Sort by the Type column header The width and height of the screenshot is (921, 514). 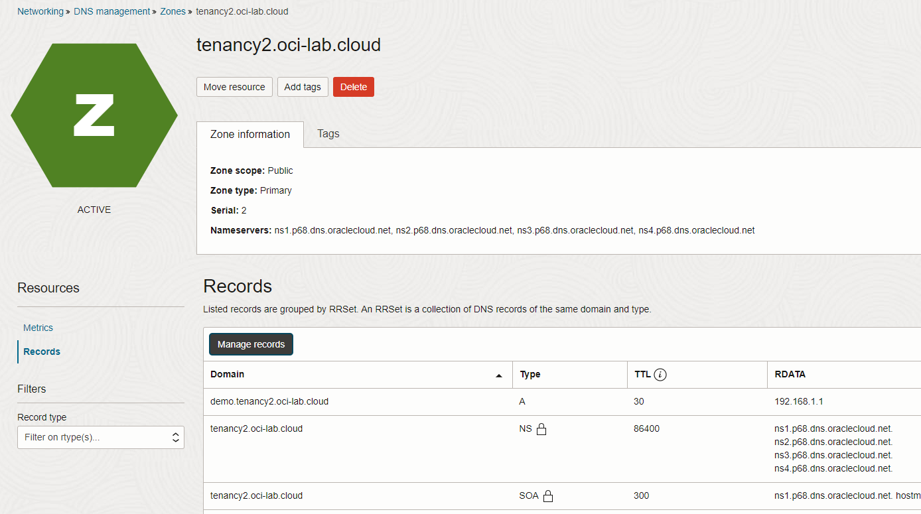pos(530,375)
